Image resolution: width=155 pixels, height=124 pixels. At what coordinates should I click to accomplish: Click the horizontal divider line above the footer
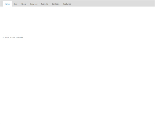click(x=78, y=35)
